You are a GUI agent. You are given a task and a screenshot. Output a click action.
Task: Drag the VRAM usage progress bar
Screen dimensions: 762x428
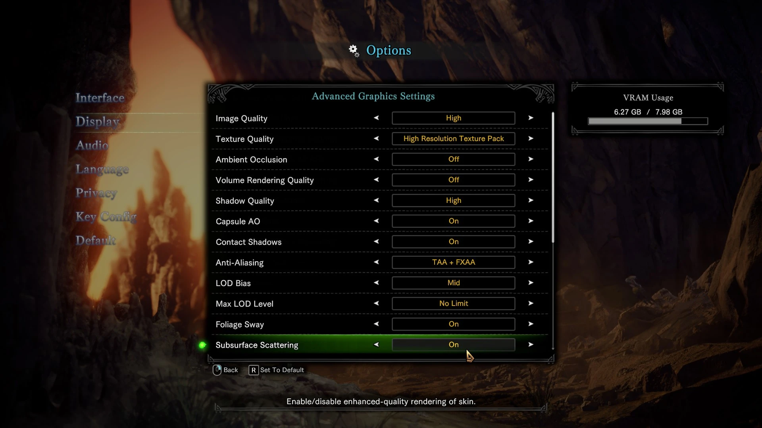tap(647, 121)
